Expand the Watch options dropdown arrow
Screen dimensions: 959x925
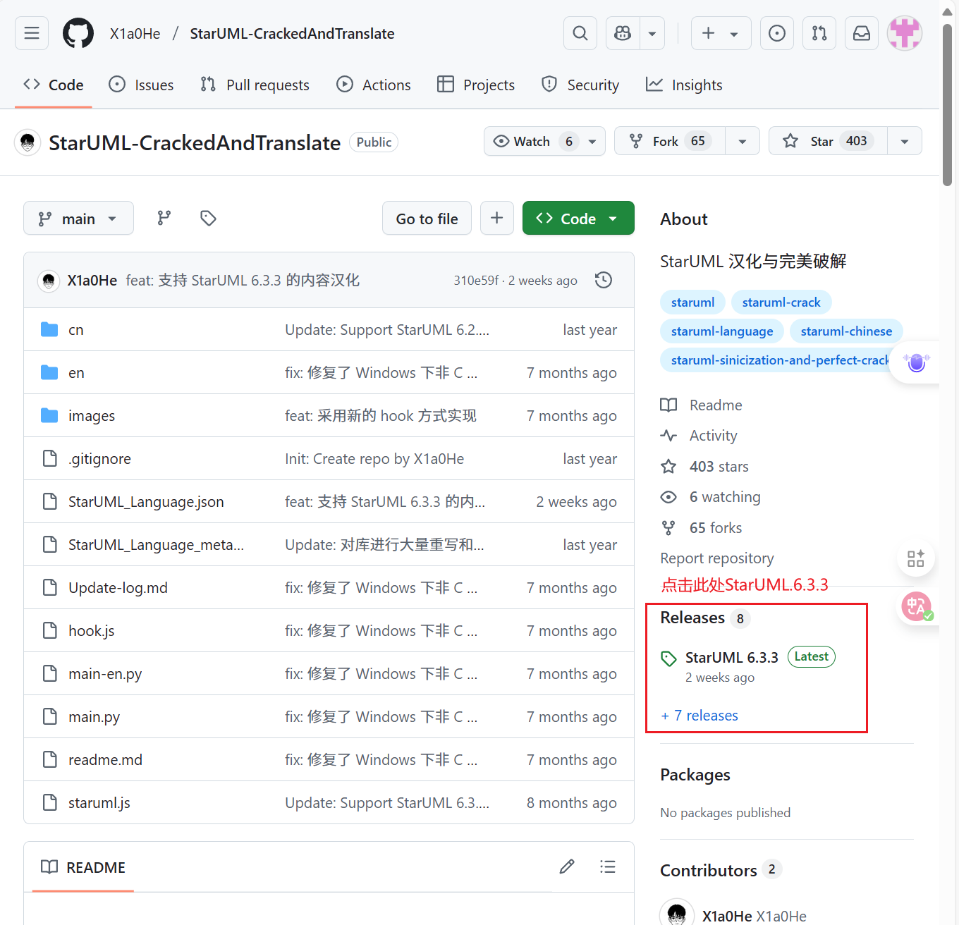point(593,141)
